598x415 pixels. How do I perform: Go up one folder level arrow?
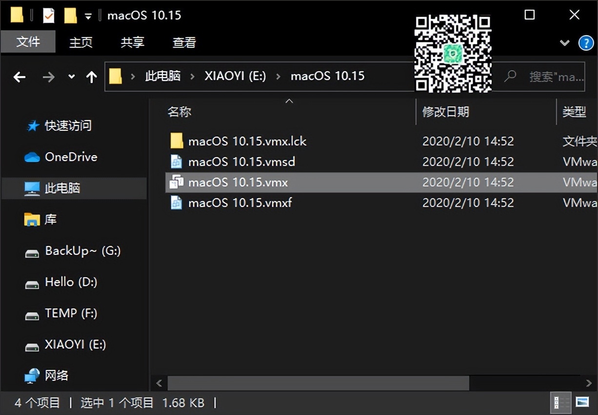(x=91, y=77)
